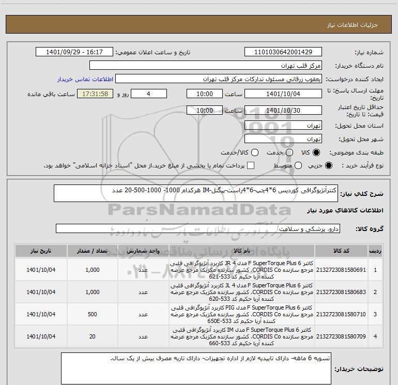Image resolution: width=398 pixels, height=385 pixels.
Task: Click the price validity time 10:00 field
Action: click(x=205, y=110)
